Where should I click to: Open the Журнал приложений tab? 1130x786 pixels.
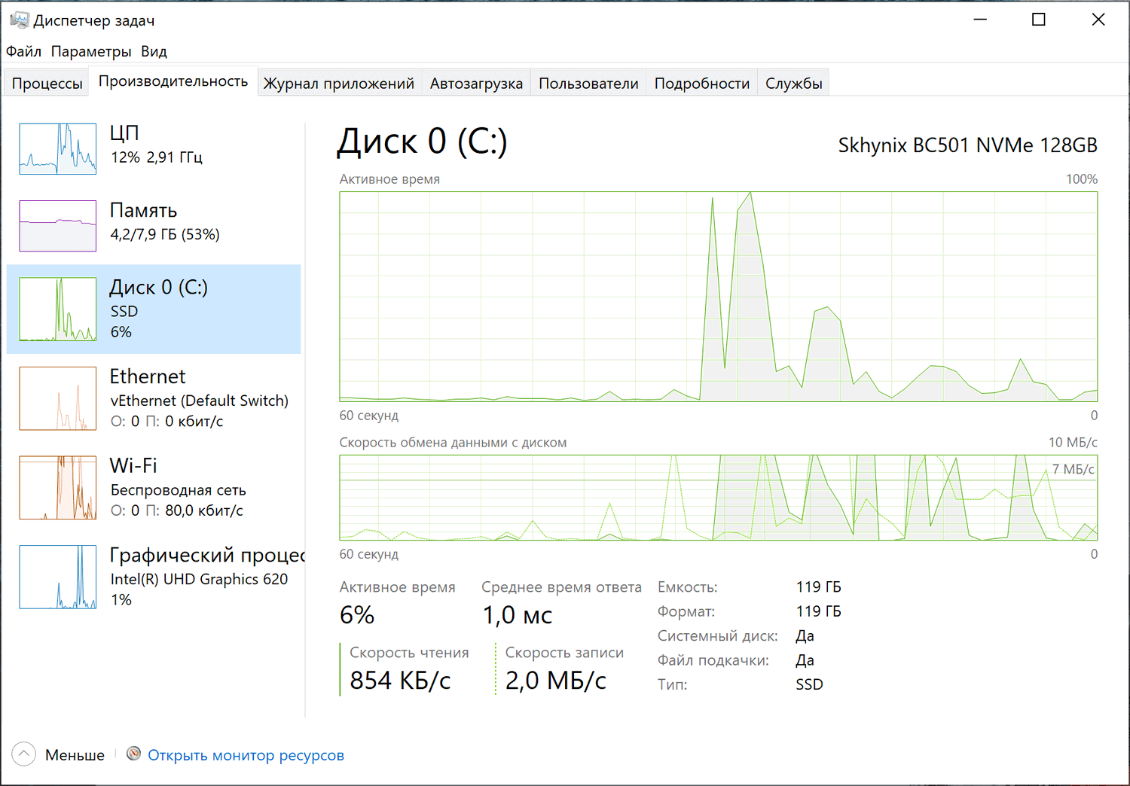click(339, 82)
